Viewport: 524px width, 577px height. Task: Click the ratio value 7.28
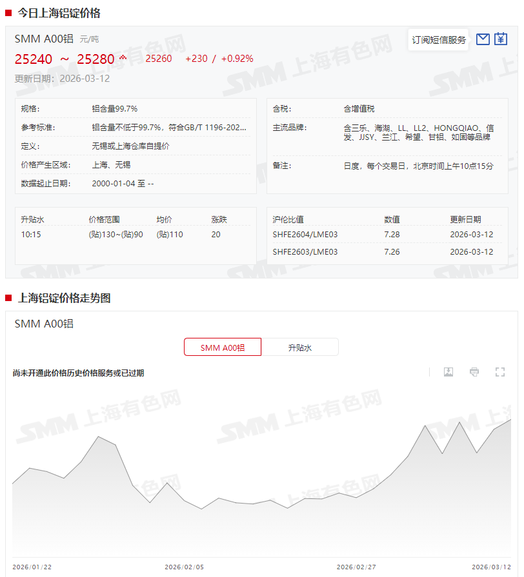click(392, 235)
